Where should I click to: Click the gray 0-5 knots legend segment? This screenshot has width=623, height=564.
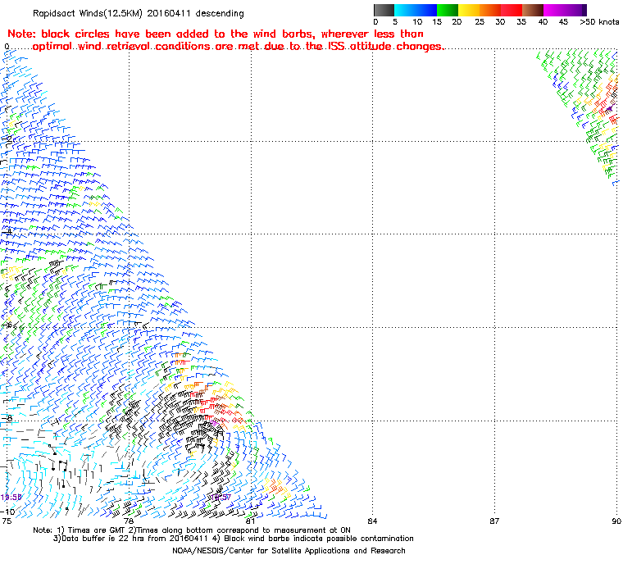[384, 10]
